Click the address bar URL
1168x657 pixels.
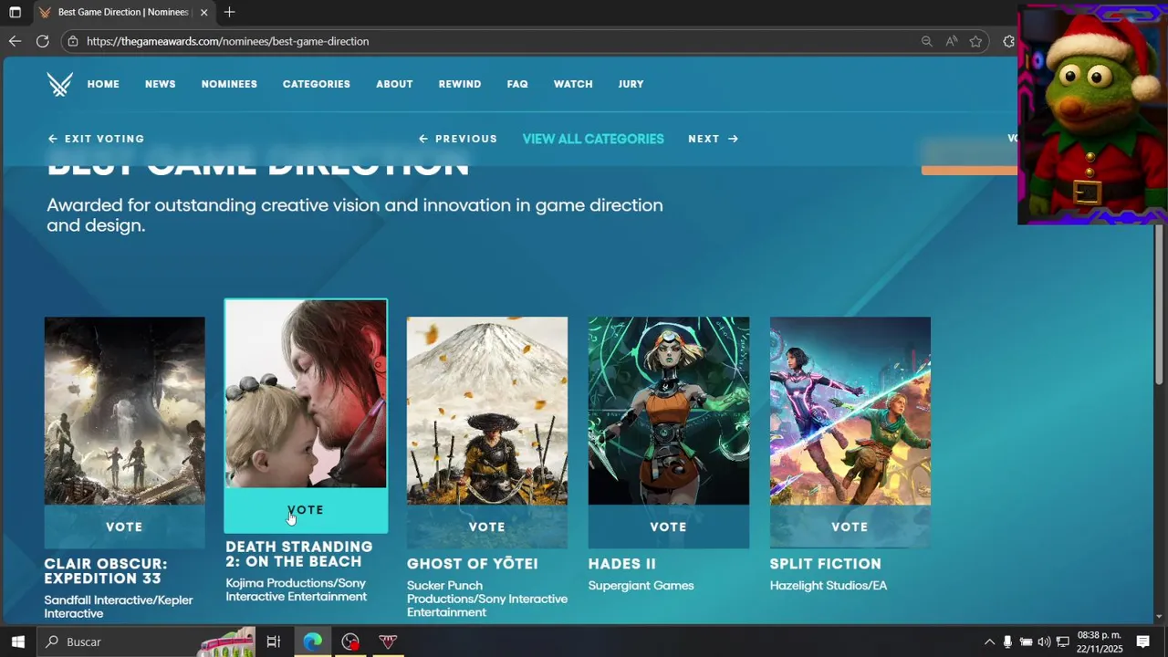pos(228,41)
